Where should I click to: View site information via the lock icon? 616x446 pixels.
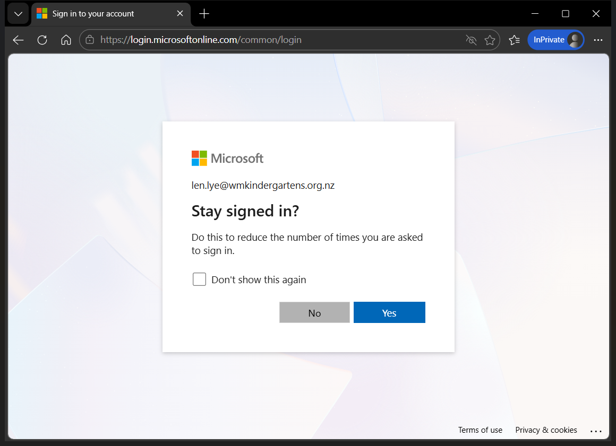coord(90,40)
